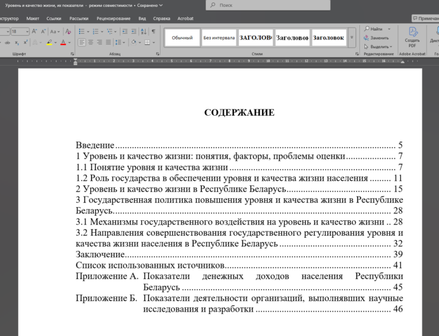Click Список использованных источников entry
Image resolution: width=439 pixels, height=336 pixels.
point(240,265)
